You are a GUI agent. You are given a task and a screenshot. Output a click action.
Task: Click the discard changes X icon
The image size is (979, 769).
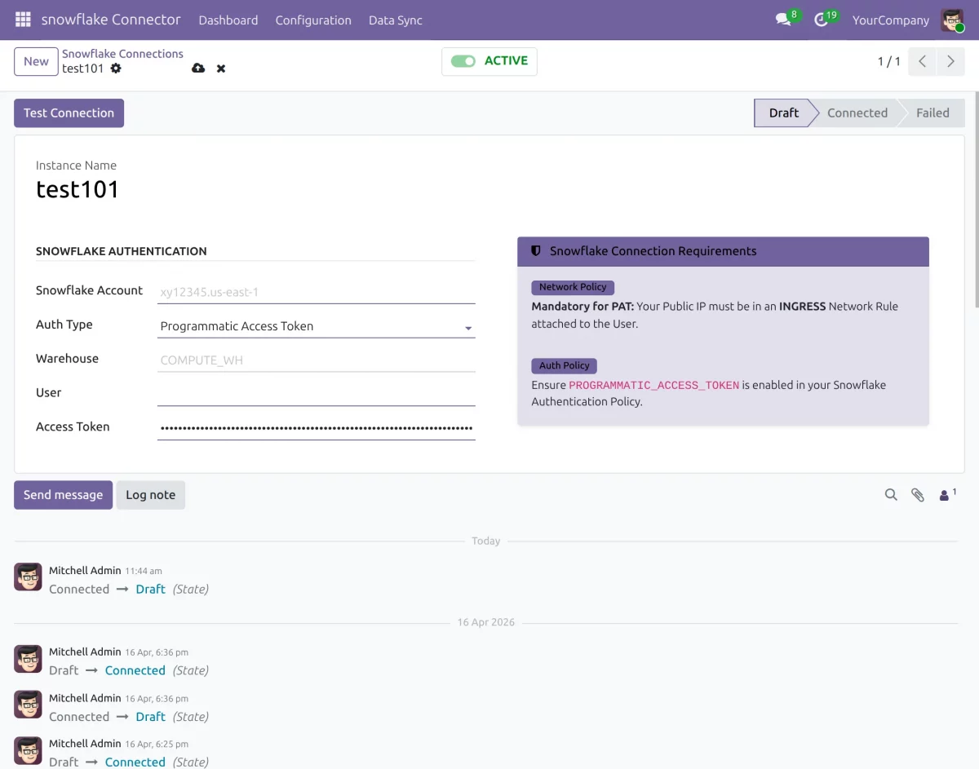pos(221,69)
